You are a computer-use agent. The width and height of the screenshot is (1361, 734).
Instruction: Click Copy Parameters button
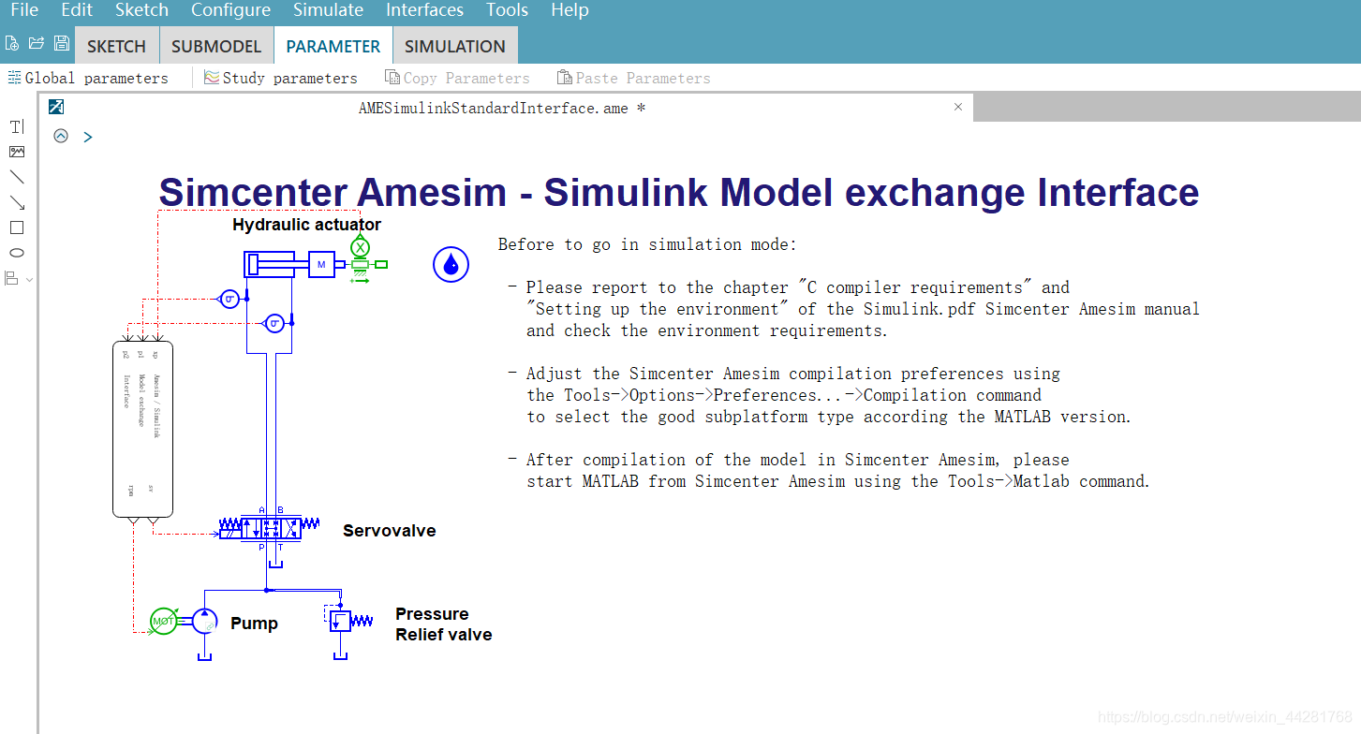coord(457,78)
